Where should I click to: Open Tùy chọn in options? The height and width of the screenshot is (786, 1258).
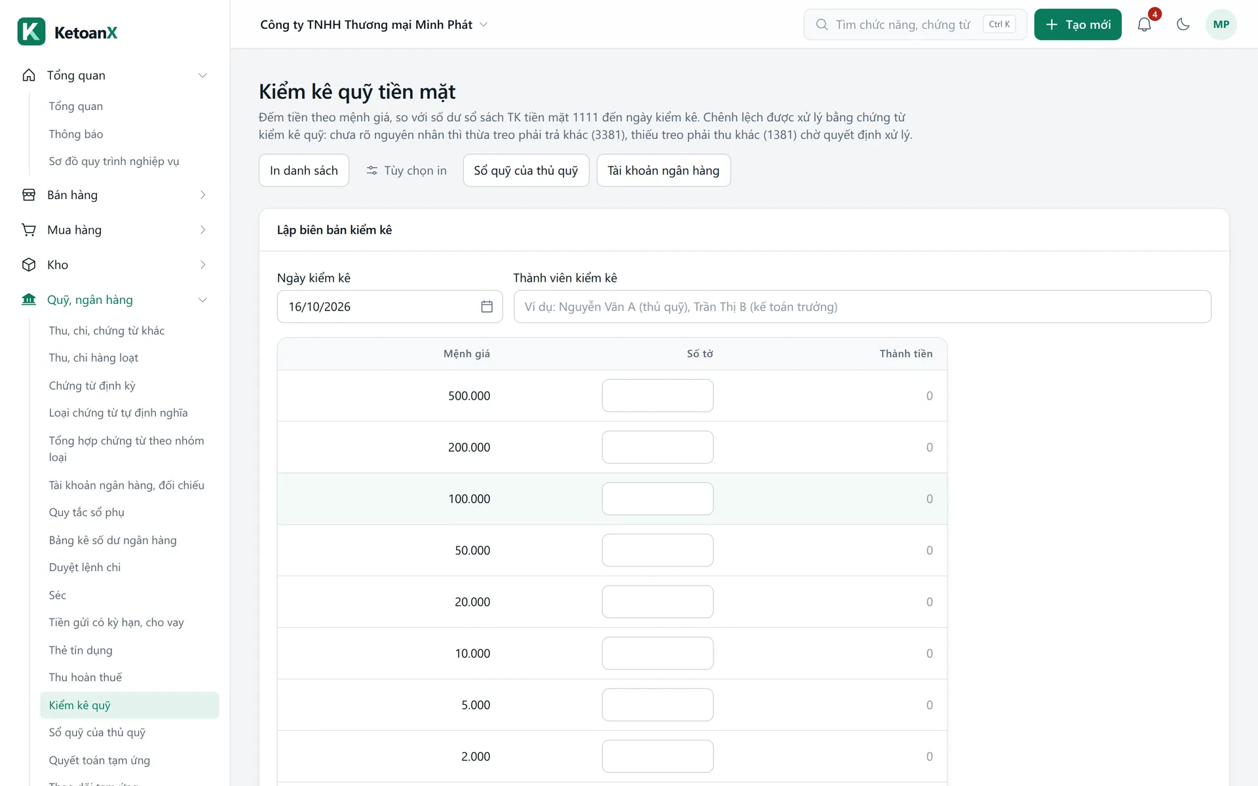click(407, 170)
